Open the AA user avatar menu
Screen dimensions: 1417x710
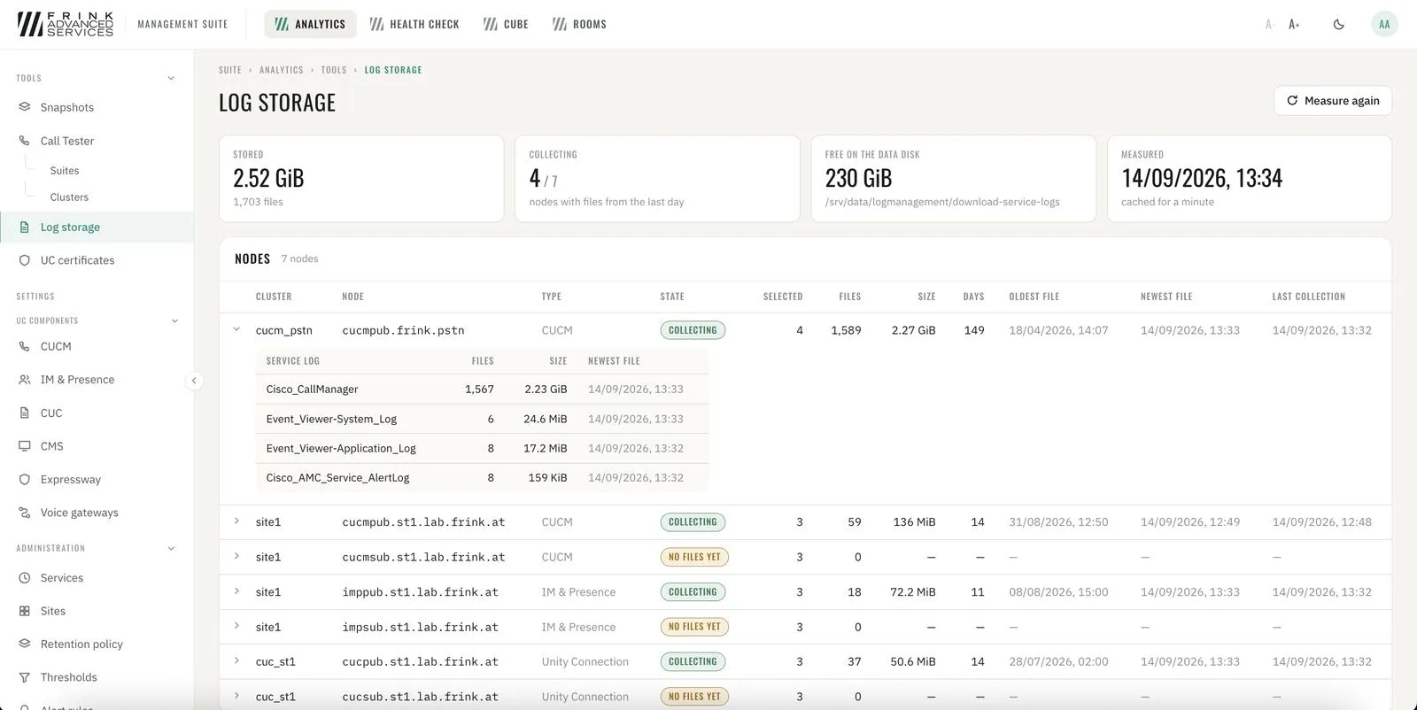[1384, 25]
